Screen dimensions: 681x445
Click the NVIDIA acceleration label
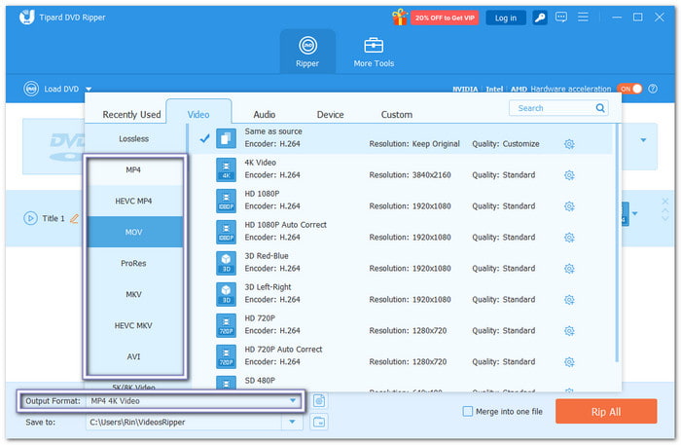tap(465, 89)
